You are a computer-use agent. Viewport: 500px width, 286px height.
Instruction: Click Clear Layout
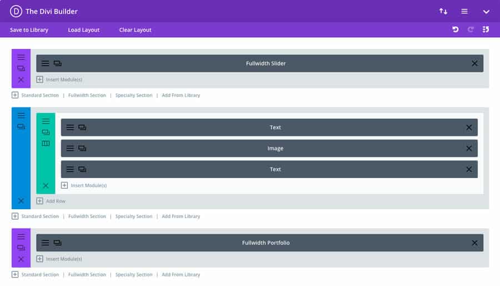tap(135, 29)
